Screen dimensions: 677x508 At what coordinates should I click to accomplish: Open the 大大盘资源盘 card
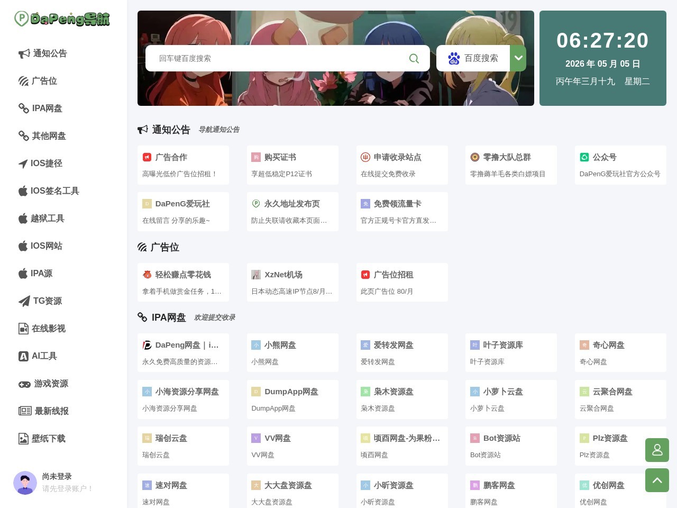(x=292, y=491)
